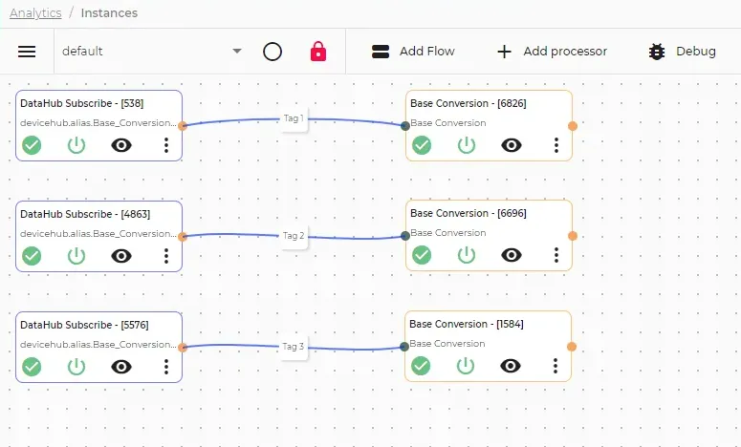This screenshot has height=447, width=741.
Task: Select the DataHub Subscribe - [538] title
Action: tap(82, 103)
